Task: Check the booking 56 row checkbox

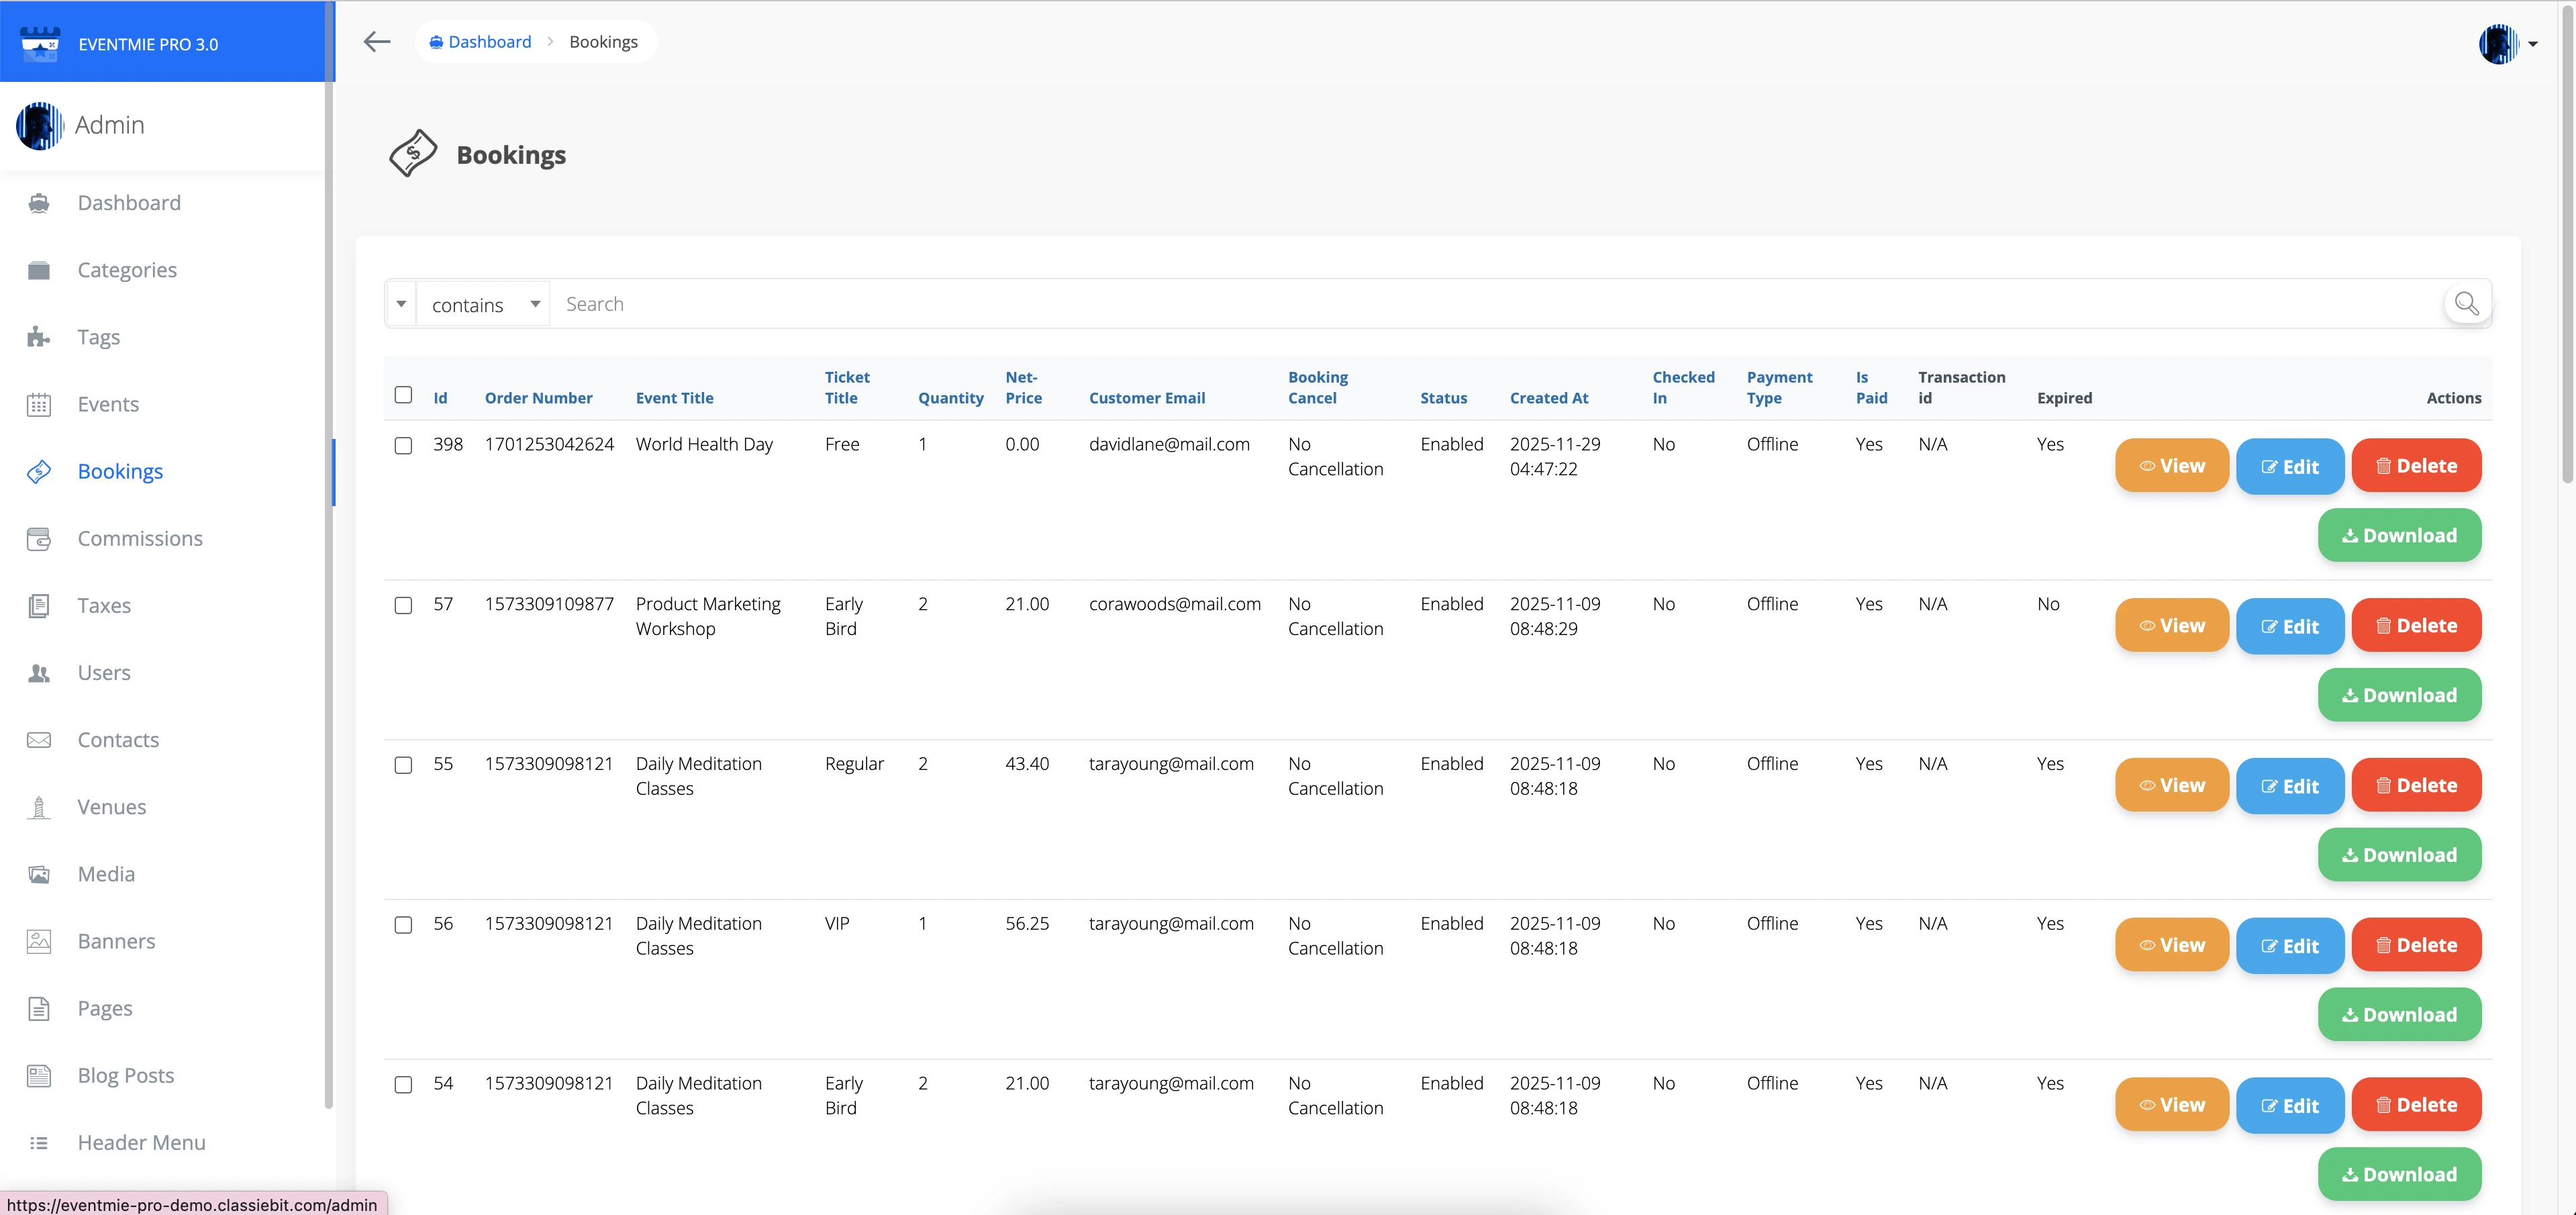Action: (x=403, y=925)
